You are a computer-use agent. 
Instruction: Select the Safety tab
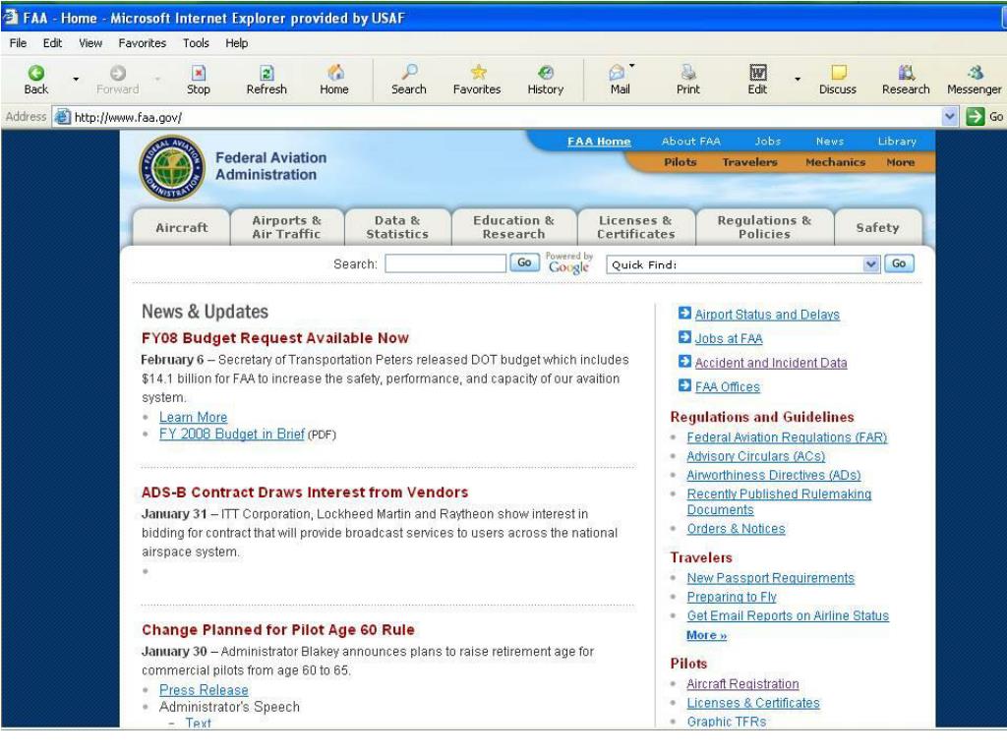878,227
